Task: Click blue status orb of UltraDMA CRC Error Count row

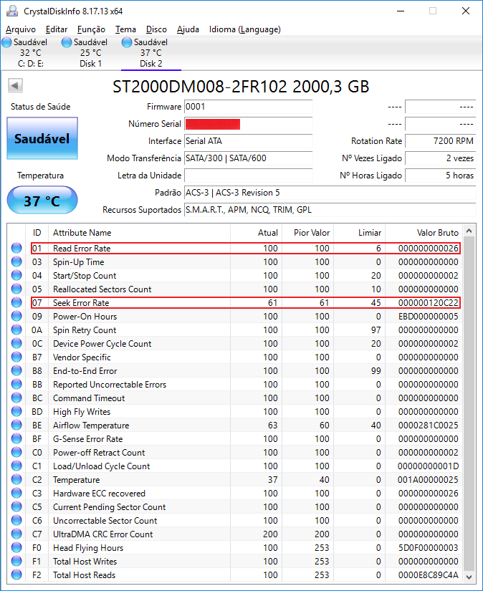Action: (x=16, y=534)
